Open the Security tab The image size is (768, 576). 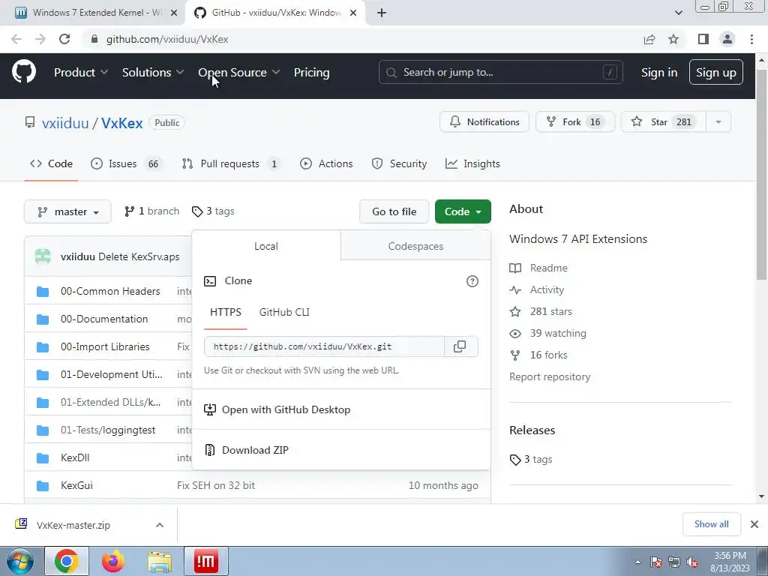pos(399,163)
